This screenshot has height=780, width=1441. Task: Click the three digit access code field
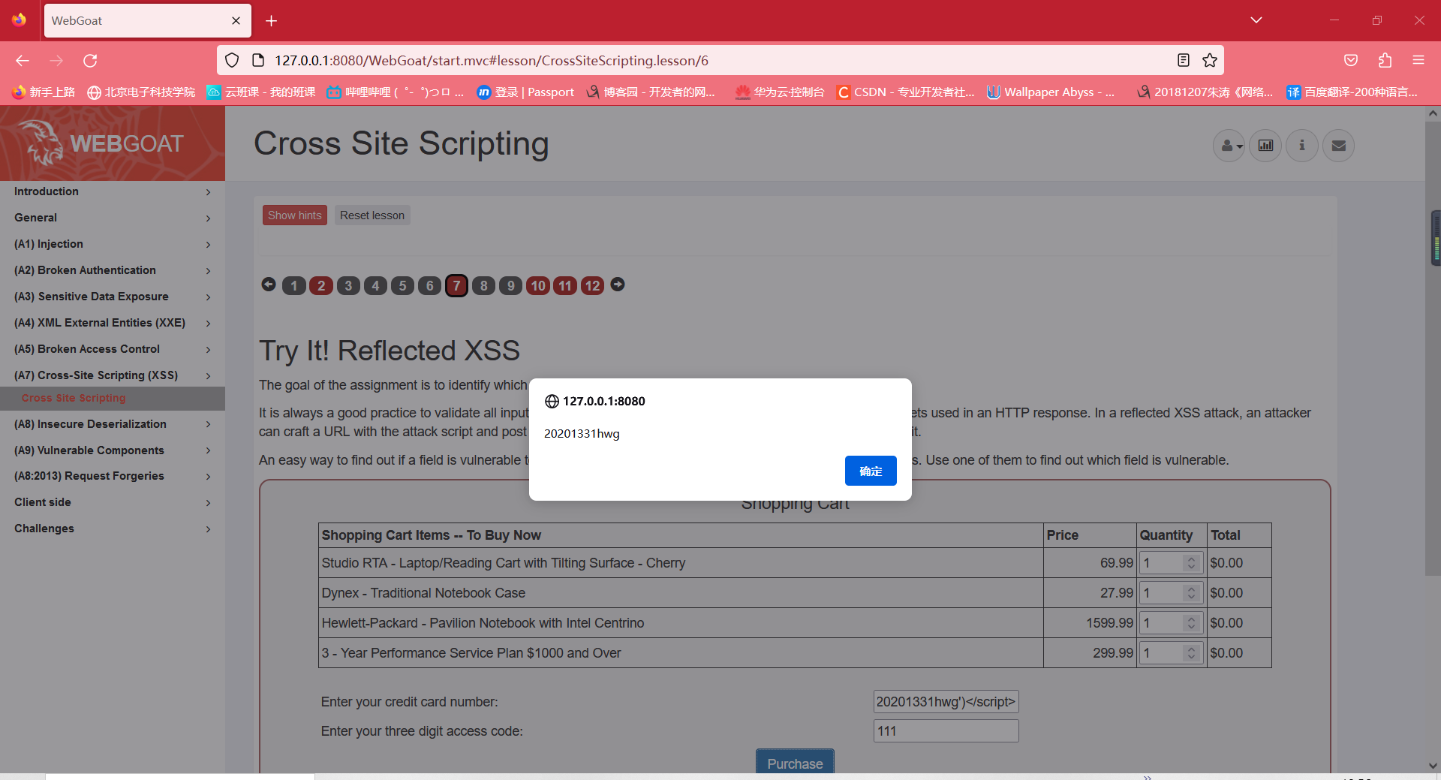point(946,731)
